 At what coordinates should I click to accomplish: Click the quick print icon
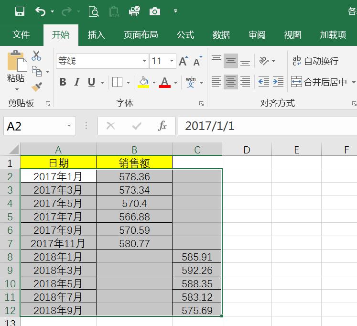pyautogui.click(x=134, y=11)
